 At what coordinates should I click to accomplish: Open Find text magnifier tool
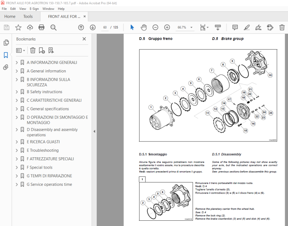click(x=54, y=27)
